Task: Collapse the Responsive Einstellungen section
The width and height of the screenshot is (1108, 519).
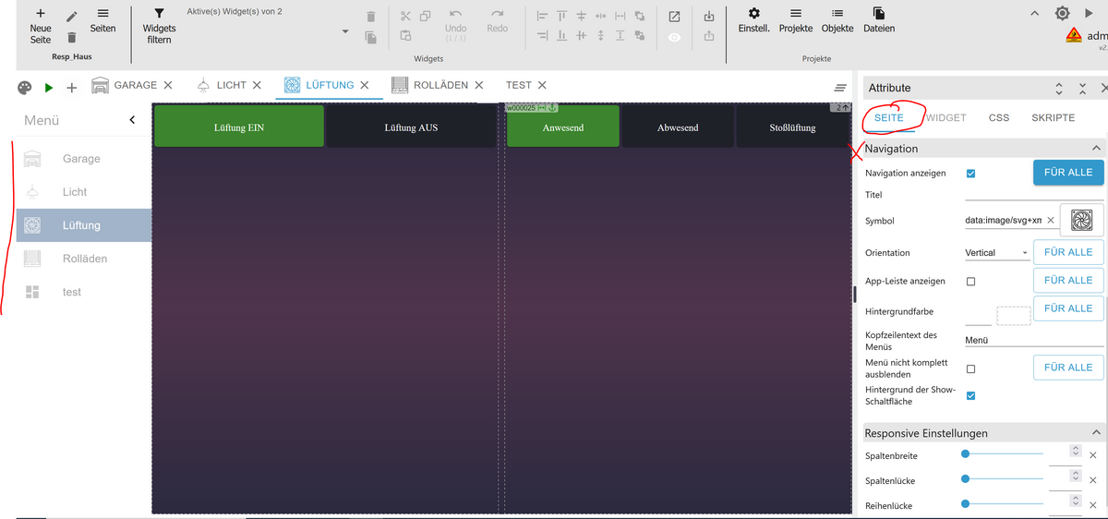Action: [1096, 433]
